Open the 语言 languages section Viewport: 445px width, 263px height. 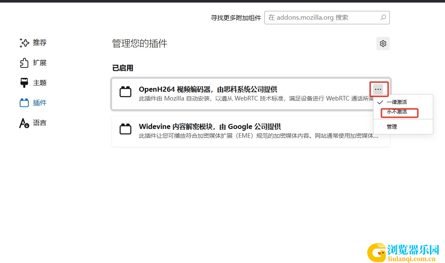point(33,123)
